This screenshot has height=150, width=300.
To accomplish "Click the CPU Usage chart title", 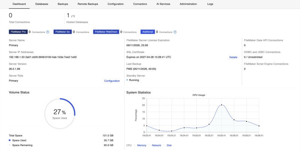I will coord(199,95).
